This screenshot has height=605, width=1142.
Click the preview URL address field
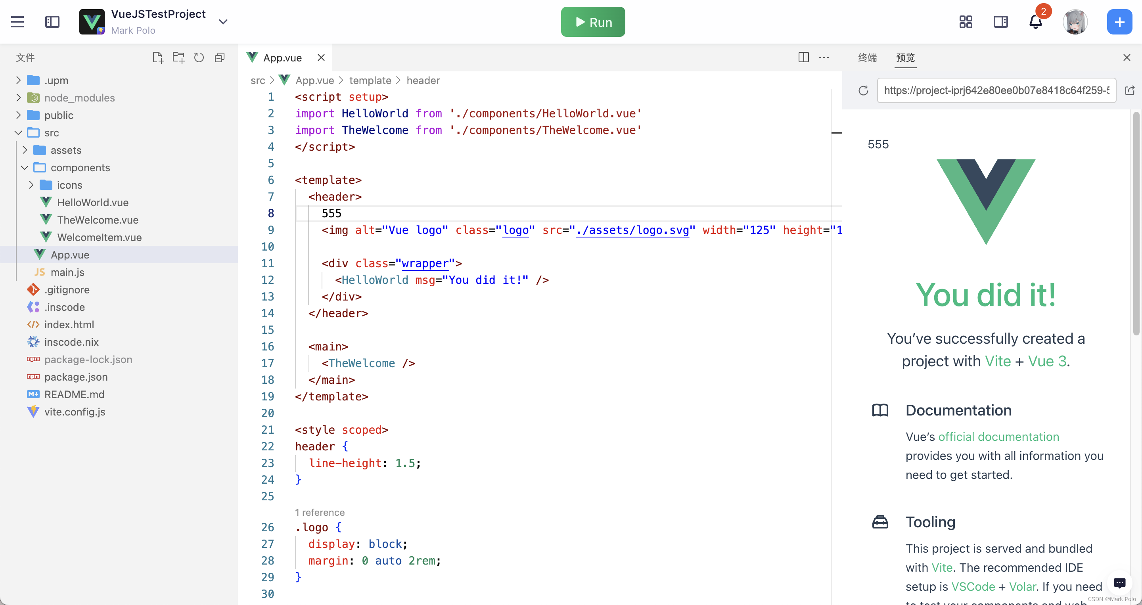[996, 90]
